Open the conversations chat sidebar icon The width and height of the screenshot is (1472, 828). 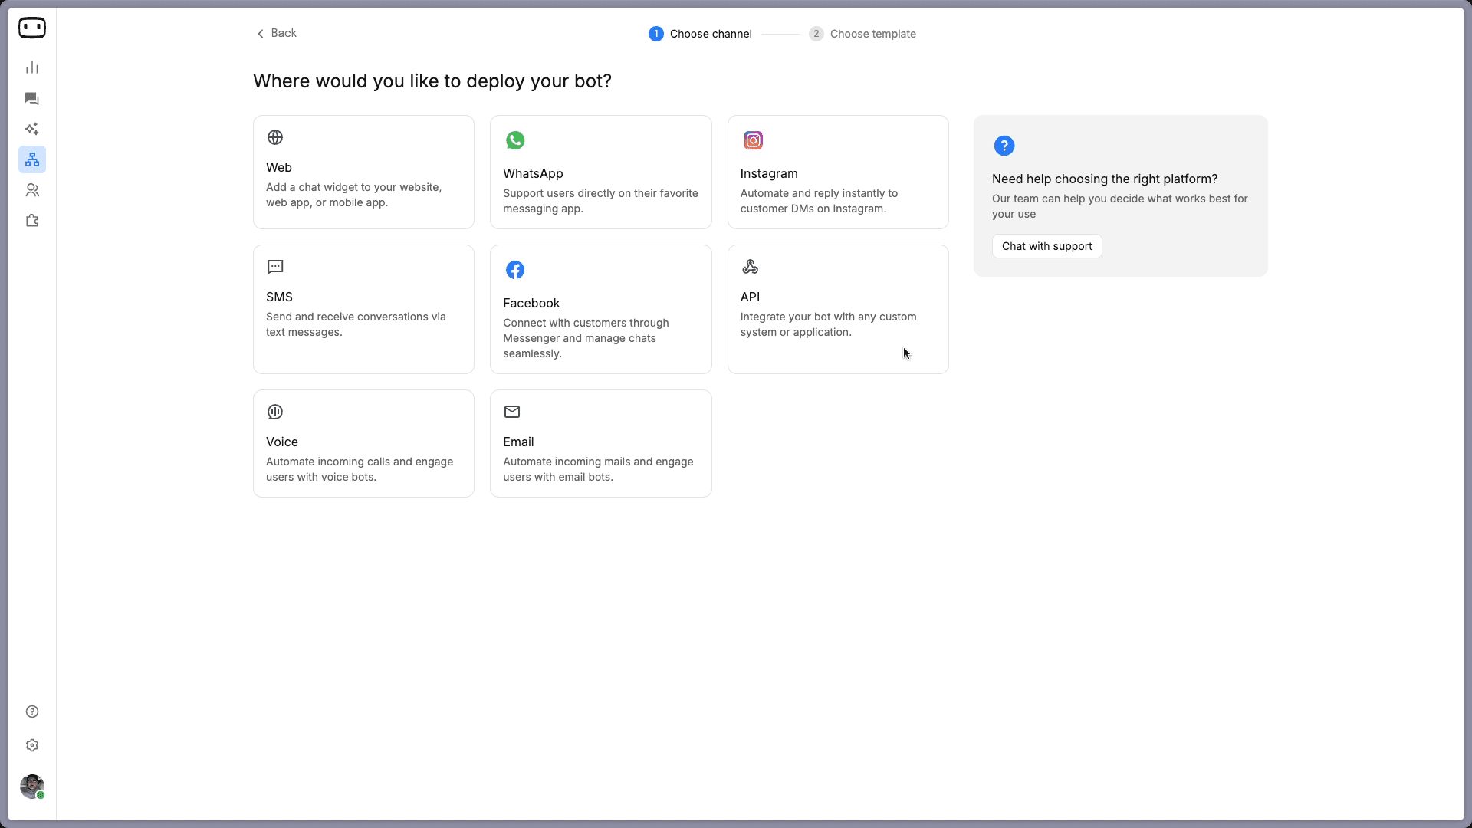coord(32,98)
